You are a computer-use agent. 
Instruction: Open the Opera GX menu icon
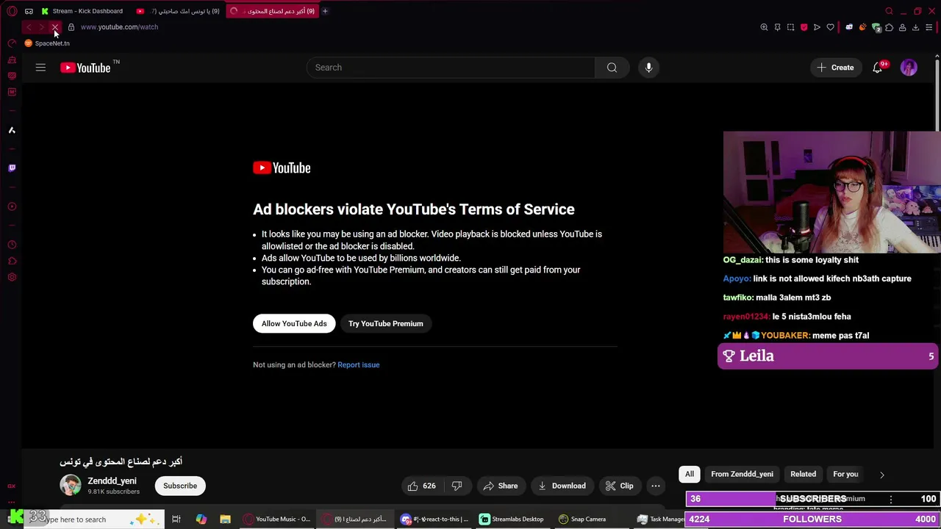tap(12, 11)
